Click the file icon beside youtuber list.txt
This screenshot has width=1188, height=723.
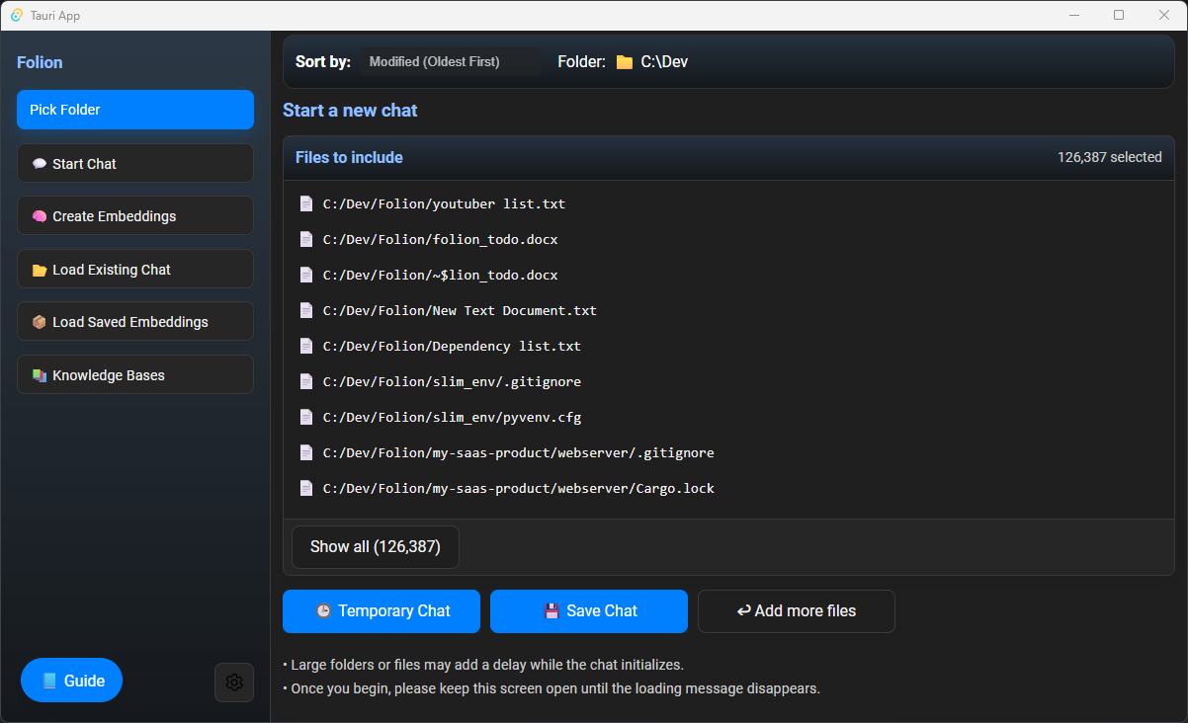click(x=306, y=204)
